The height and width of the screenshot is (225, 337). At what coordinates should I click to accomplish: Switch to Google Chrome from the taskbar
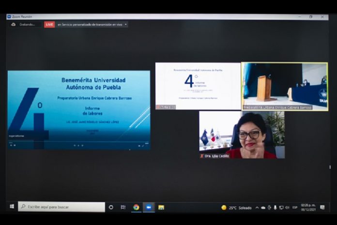tap(136, 207)
